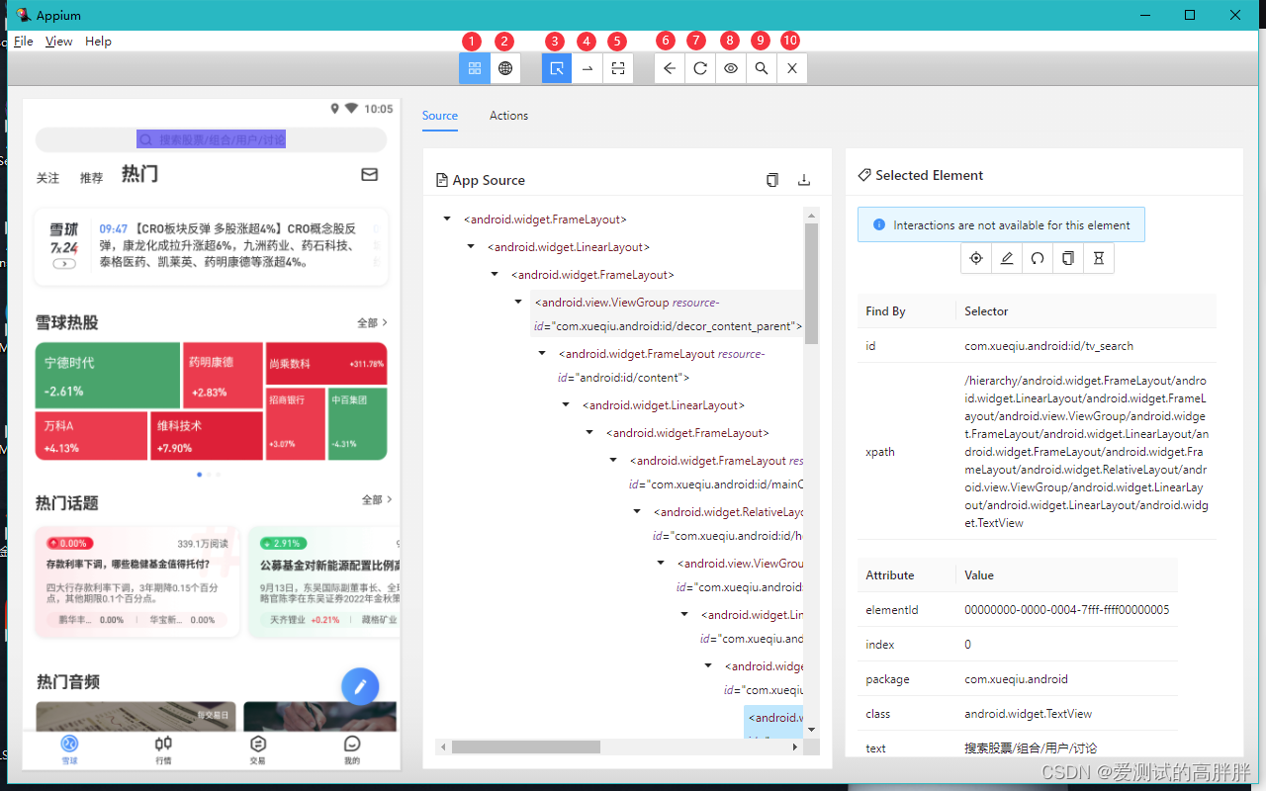
Task: Collapse the second android.widget.FrameLayout node
Action: point(495,274)
